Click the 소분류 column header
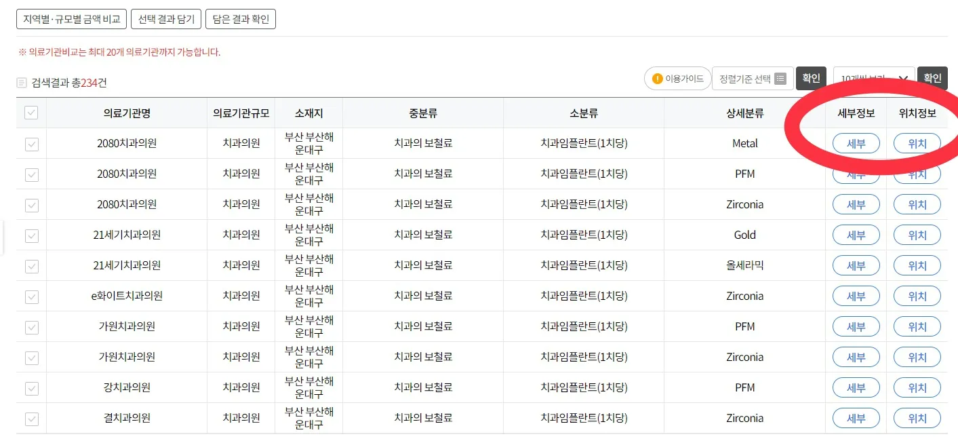The image size is (958, 441). (584, 113)
